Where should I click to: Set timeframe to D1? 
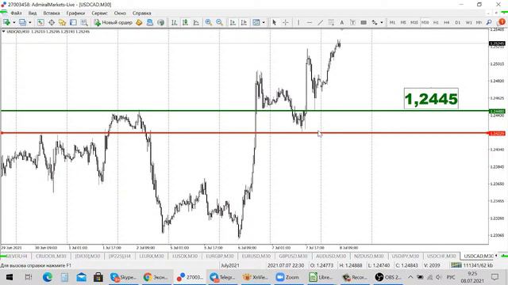(x=458, y=22)
